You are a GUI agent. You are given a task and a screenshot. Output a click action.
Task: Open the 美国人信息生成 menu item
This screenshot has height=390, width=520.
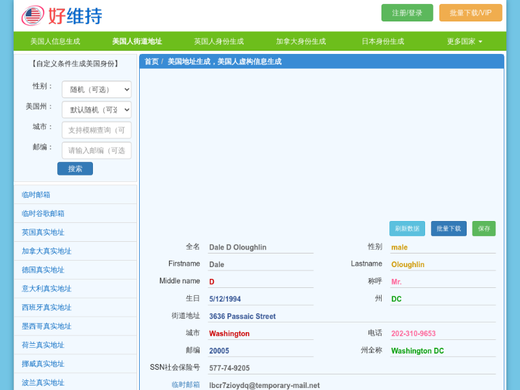(x=55, y=41)
